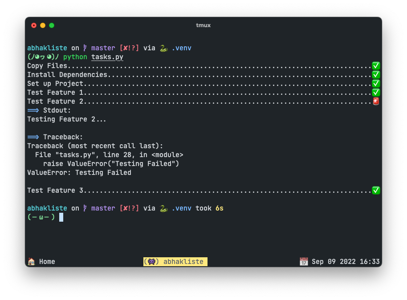407x300 pixels.
Task: Click the green checkmark beside Copy Files
Action: (x=376, y=66)
